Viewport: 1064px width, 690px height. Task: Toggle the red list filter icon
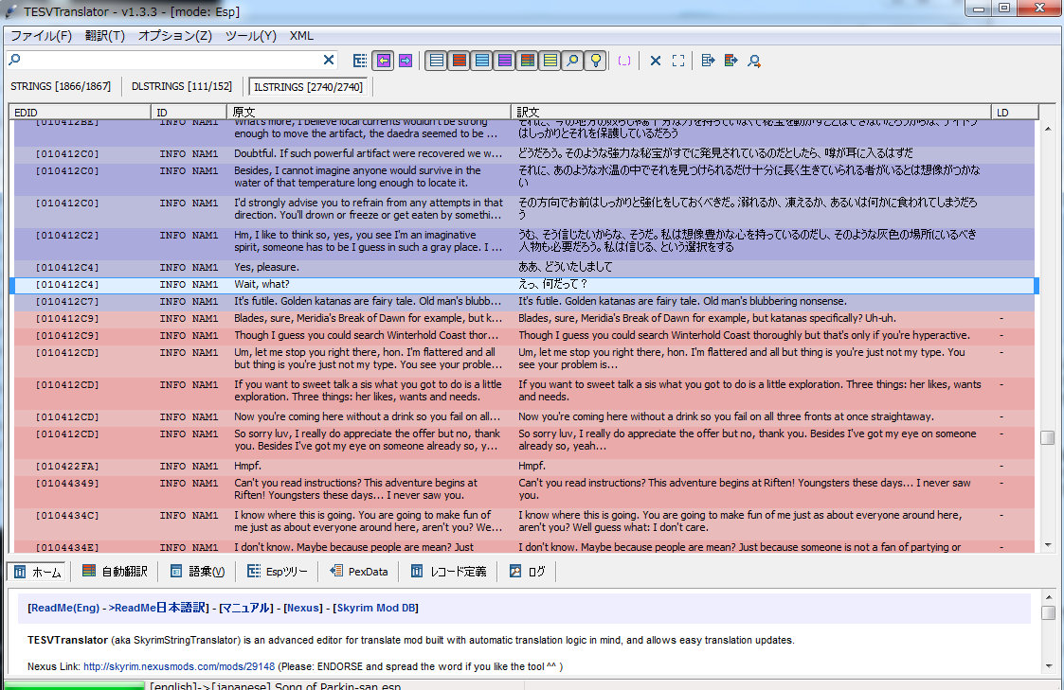(460, 61)
